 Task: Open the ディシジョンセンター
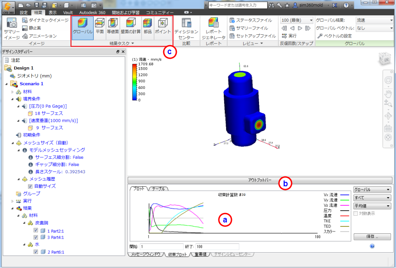point(186,28)
